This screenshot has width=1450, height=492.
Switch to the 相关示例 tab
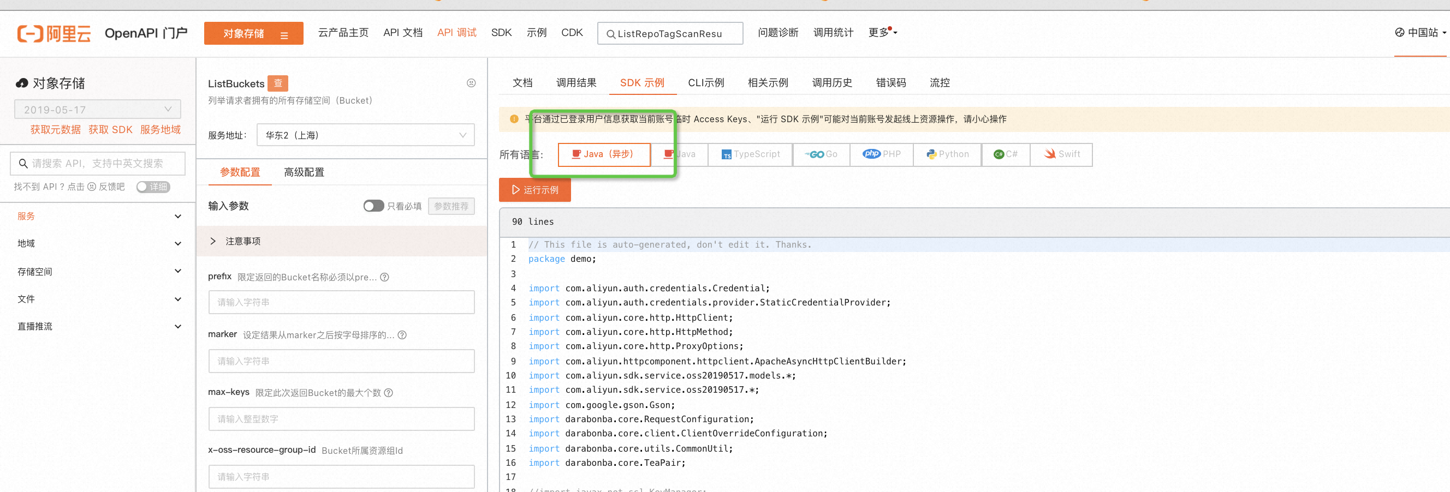[768, 83]
